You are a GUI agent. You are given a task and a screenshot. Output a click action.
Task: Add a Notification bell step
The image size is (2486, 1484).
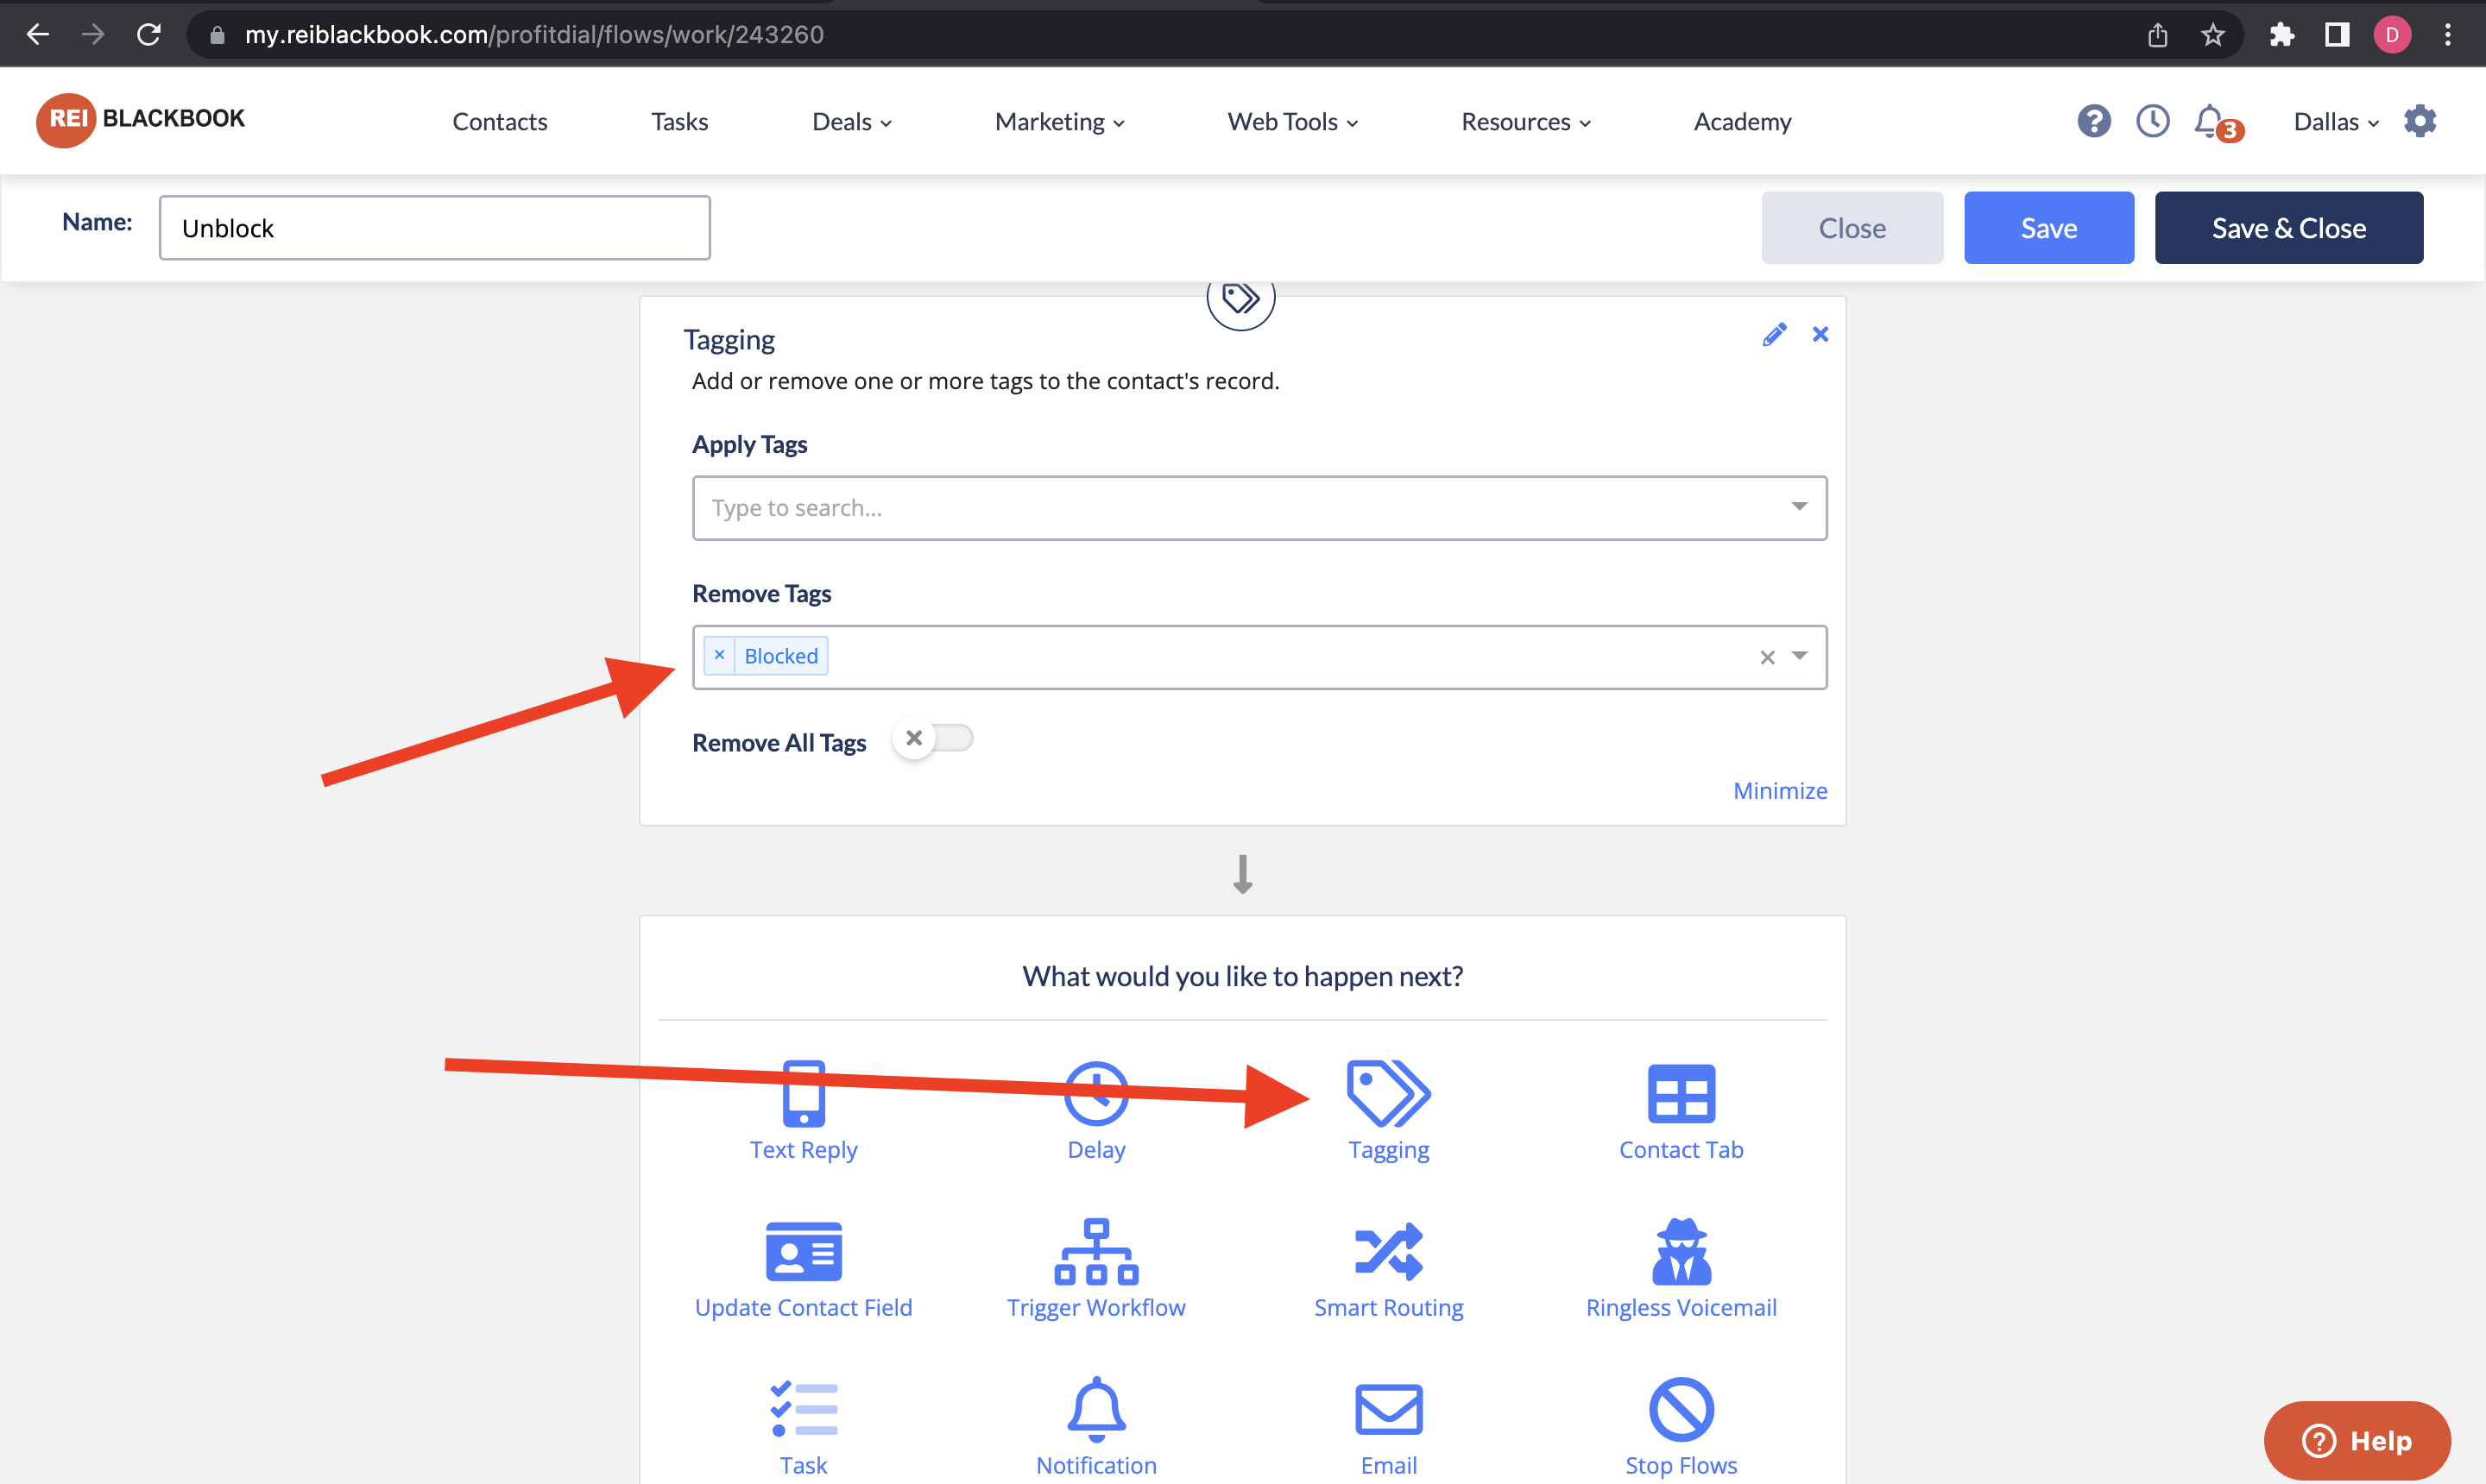[1096, 1409]
